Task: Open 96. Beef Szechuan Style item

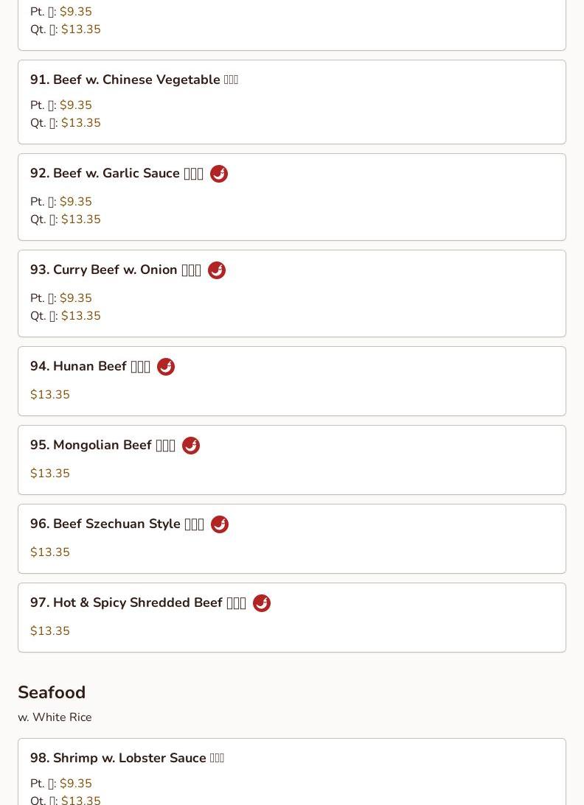Action: pyautogui.click(x=117, y=524)
